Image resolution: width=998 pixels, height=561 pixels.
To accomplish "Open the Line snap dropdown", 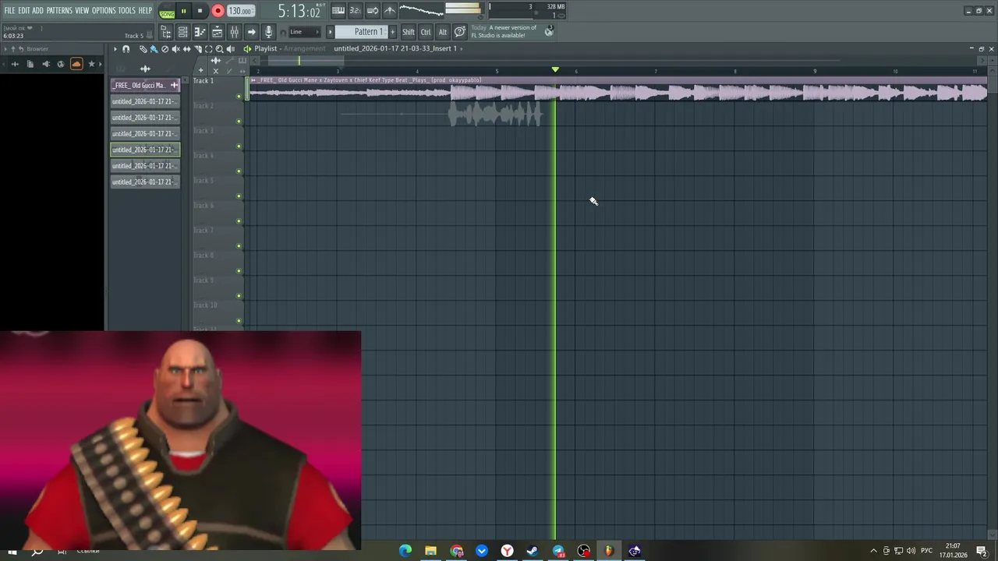I will pyautogui.click(x=304, y=32).
